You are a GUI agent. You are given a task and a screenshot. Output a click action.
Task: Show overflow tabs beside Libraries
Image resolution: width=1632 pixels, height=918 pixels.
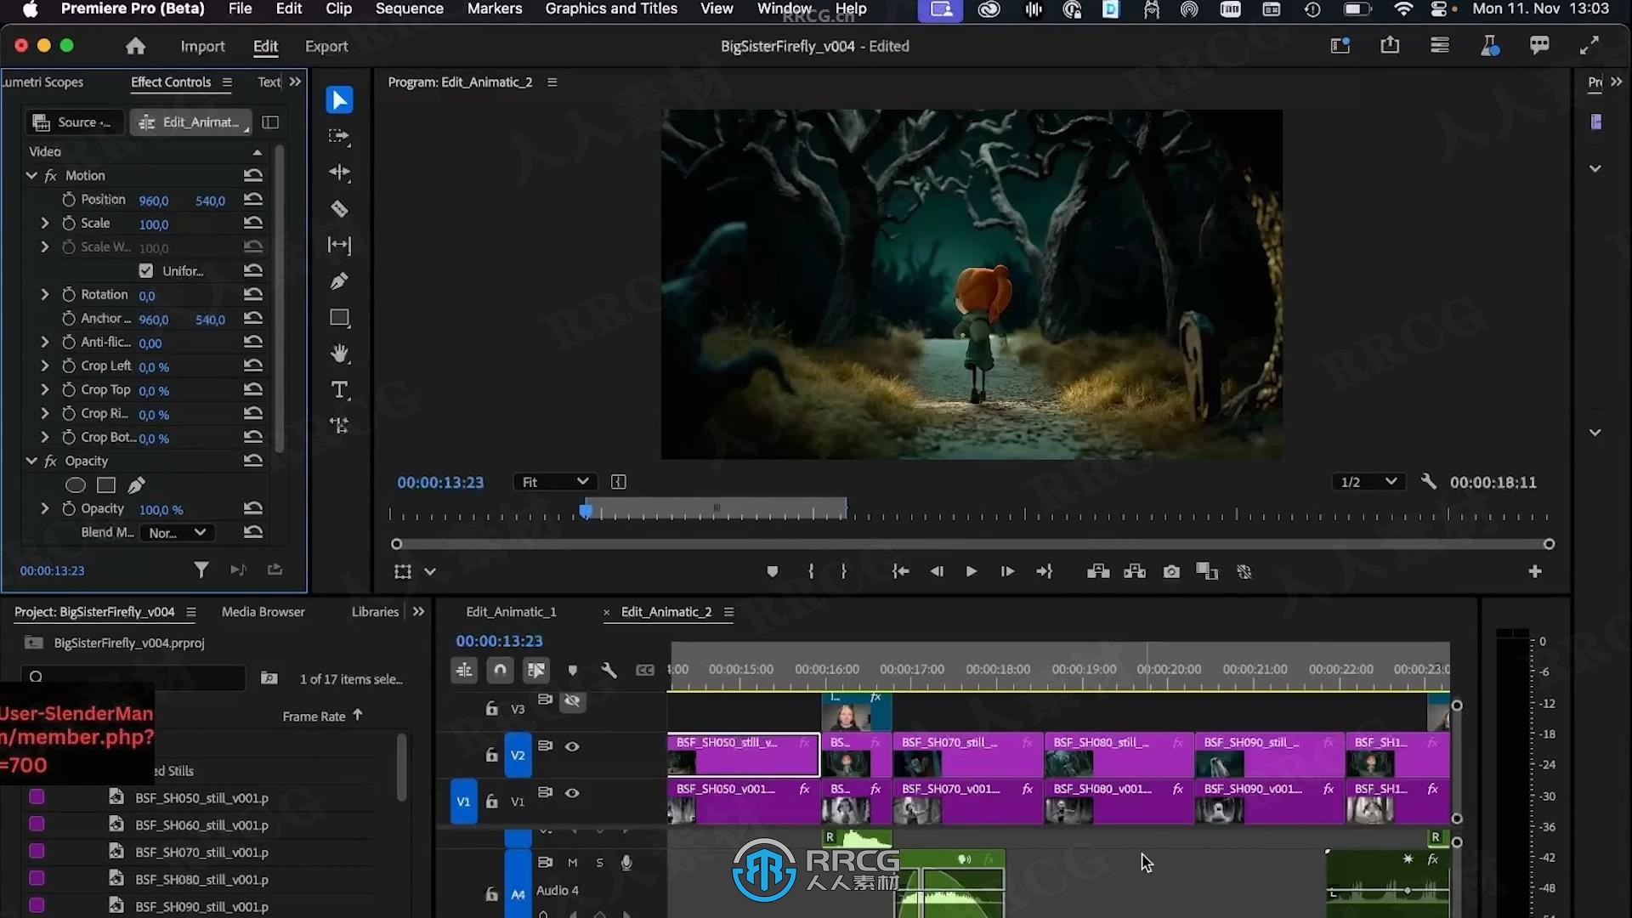pos(418,612)
